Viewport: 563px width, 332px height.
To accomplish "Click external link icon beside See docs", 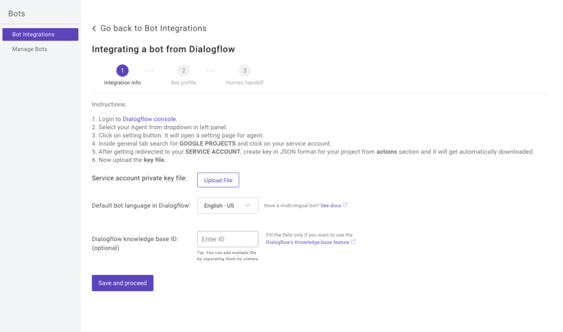I will pos(345,205).
